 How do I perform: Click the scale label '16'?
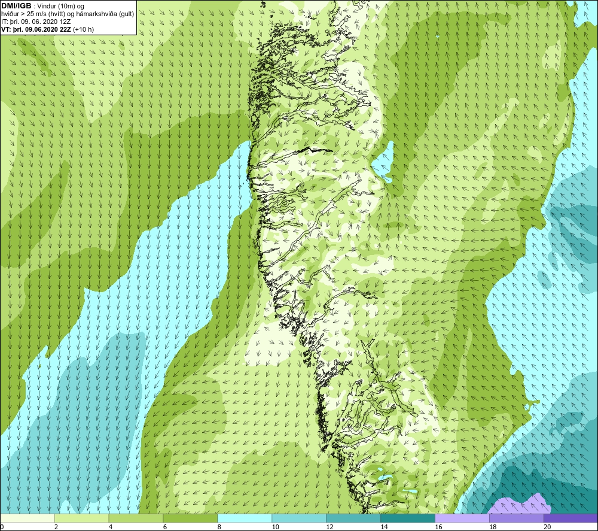click(438, 527)
